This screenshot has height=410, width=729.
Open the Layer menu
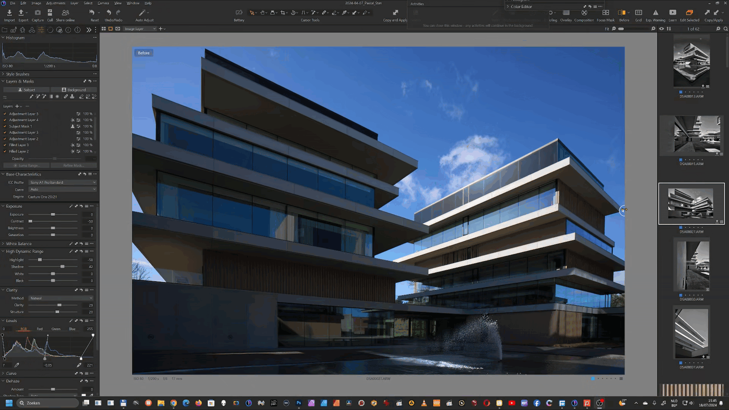click(x=75, y=3)
